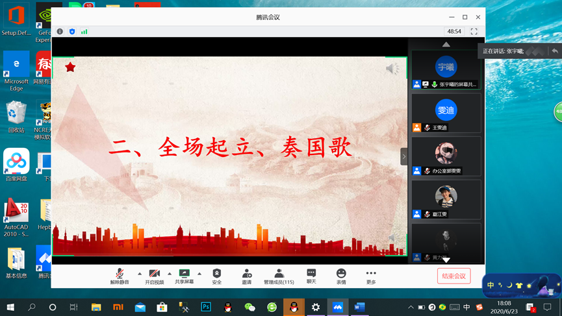Viewport: 562px width, 316px height.
Task: Click the blue security shield icon
Action: pyautogui.click(x=72, y=31)
